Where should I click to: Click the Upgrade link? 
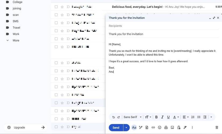tap(19, 128)
